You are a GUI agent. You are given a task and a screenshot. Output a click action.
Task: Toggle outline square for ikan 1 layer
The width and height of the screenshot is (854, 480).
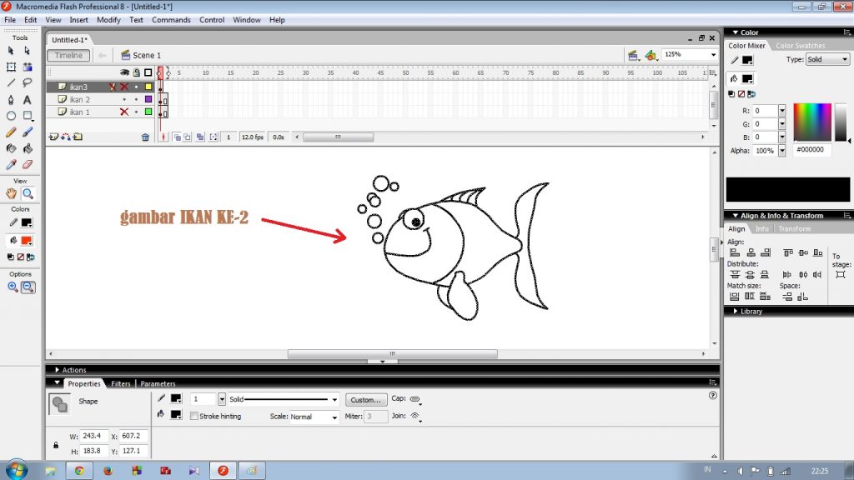pos(148,112)
